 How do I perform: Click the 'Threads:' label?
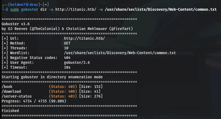(19, 48)
